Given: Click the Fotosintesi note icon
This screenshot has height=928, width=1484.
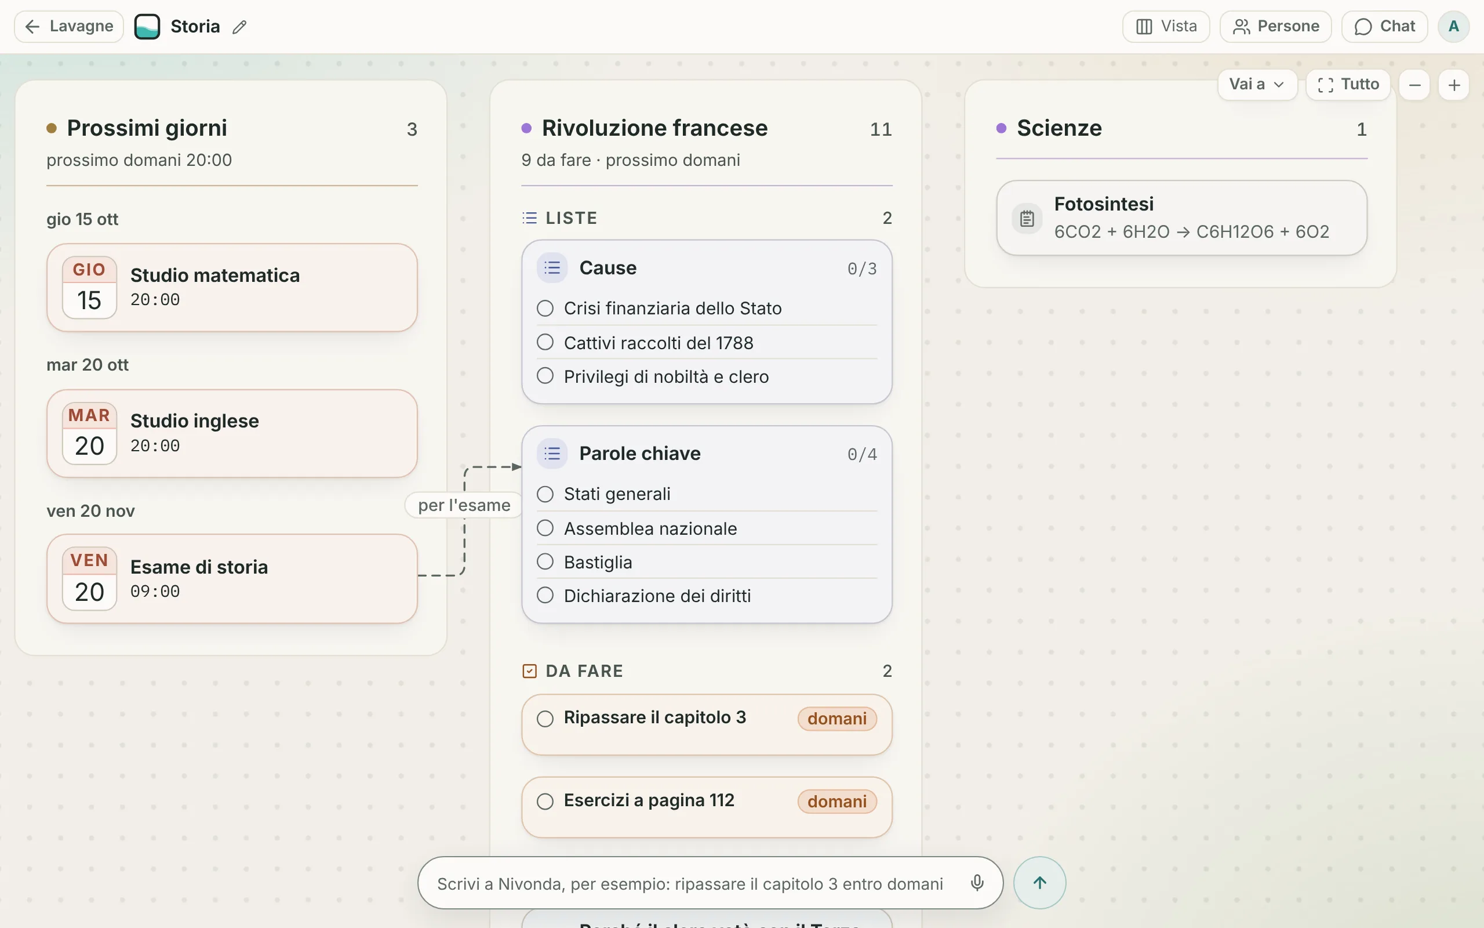Looking at the screenshot, I should (x=1027, y=218).
